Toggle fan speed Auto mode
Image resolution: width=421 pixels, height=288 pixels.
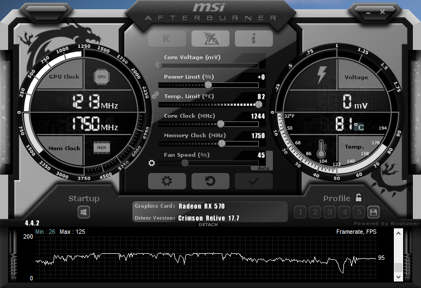coord(264,168)
